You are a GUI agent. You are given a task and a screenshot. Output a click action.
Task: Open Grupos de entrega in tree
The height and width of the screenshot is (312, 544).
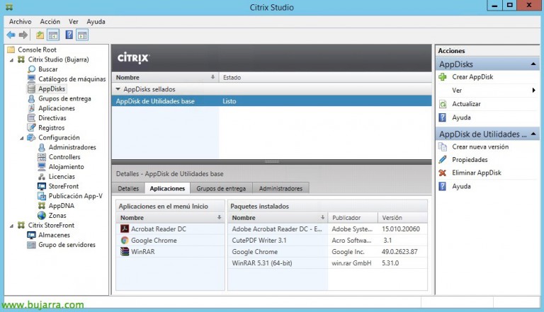pyautogui.click(x=64, y=98)
